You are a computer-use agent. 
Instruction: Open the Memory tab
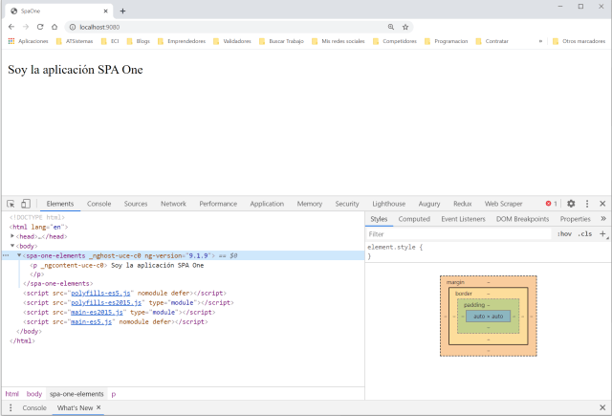(x=310, y=204)
